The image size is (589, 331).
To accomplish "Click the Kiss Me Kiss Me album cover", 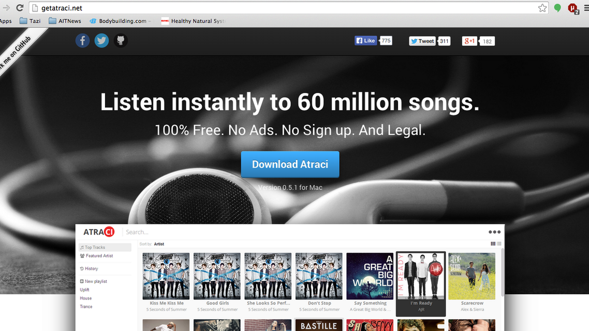I will point(166,276).
